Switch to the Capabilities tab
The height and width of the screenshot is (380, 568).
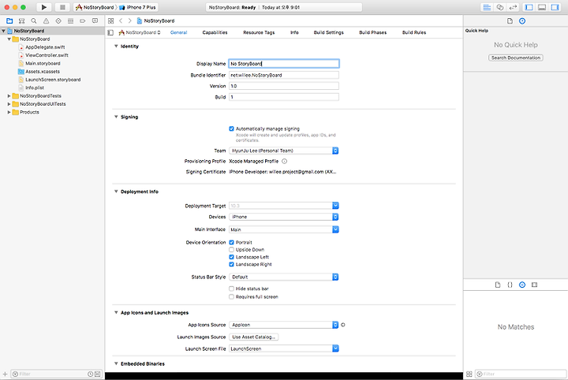(x=215, y=32)
